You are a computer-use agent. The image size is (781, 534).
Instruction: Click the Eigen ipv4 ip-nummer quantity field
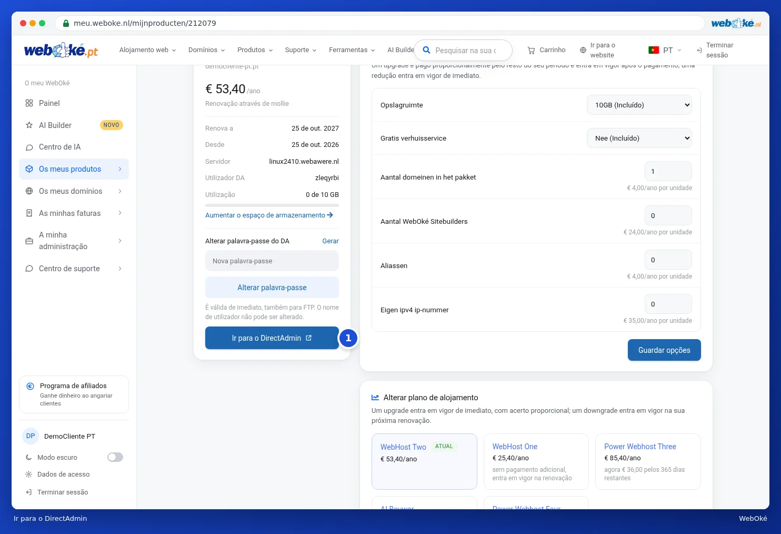pos(668,304)
